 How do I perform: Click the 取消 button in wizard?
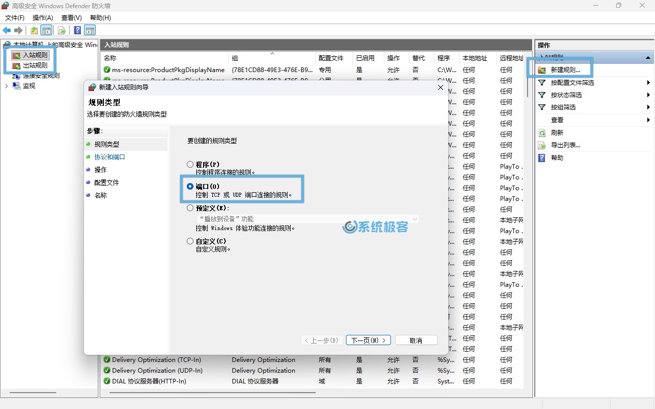pyautogui.click(x=416, y=340)
